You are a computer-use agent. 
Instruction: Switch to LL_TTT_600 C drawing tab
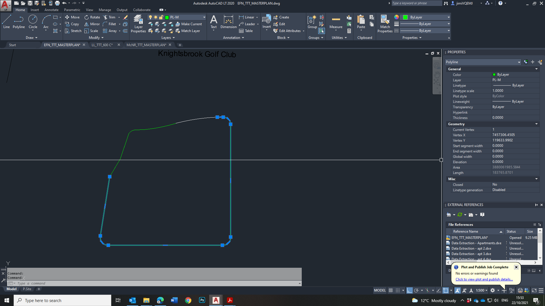102,45
